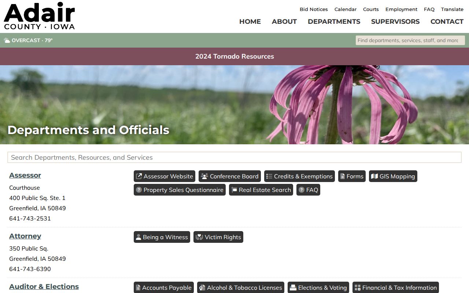This screenshot has height=293, width=469.
Task: Open the CONTACT menu item
Action: [x=447, y=22]
